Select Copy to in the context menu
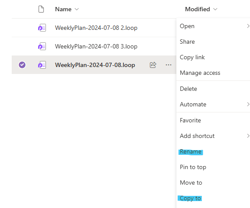The width and height of the screenshot is (250, 208). (x=190, y=198)
